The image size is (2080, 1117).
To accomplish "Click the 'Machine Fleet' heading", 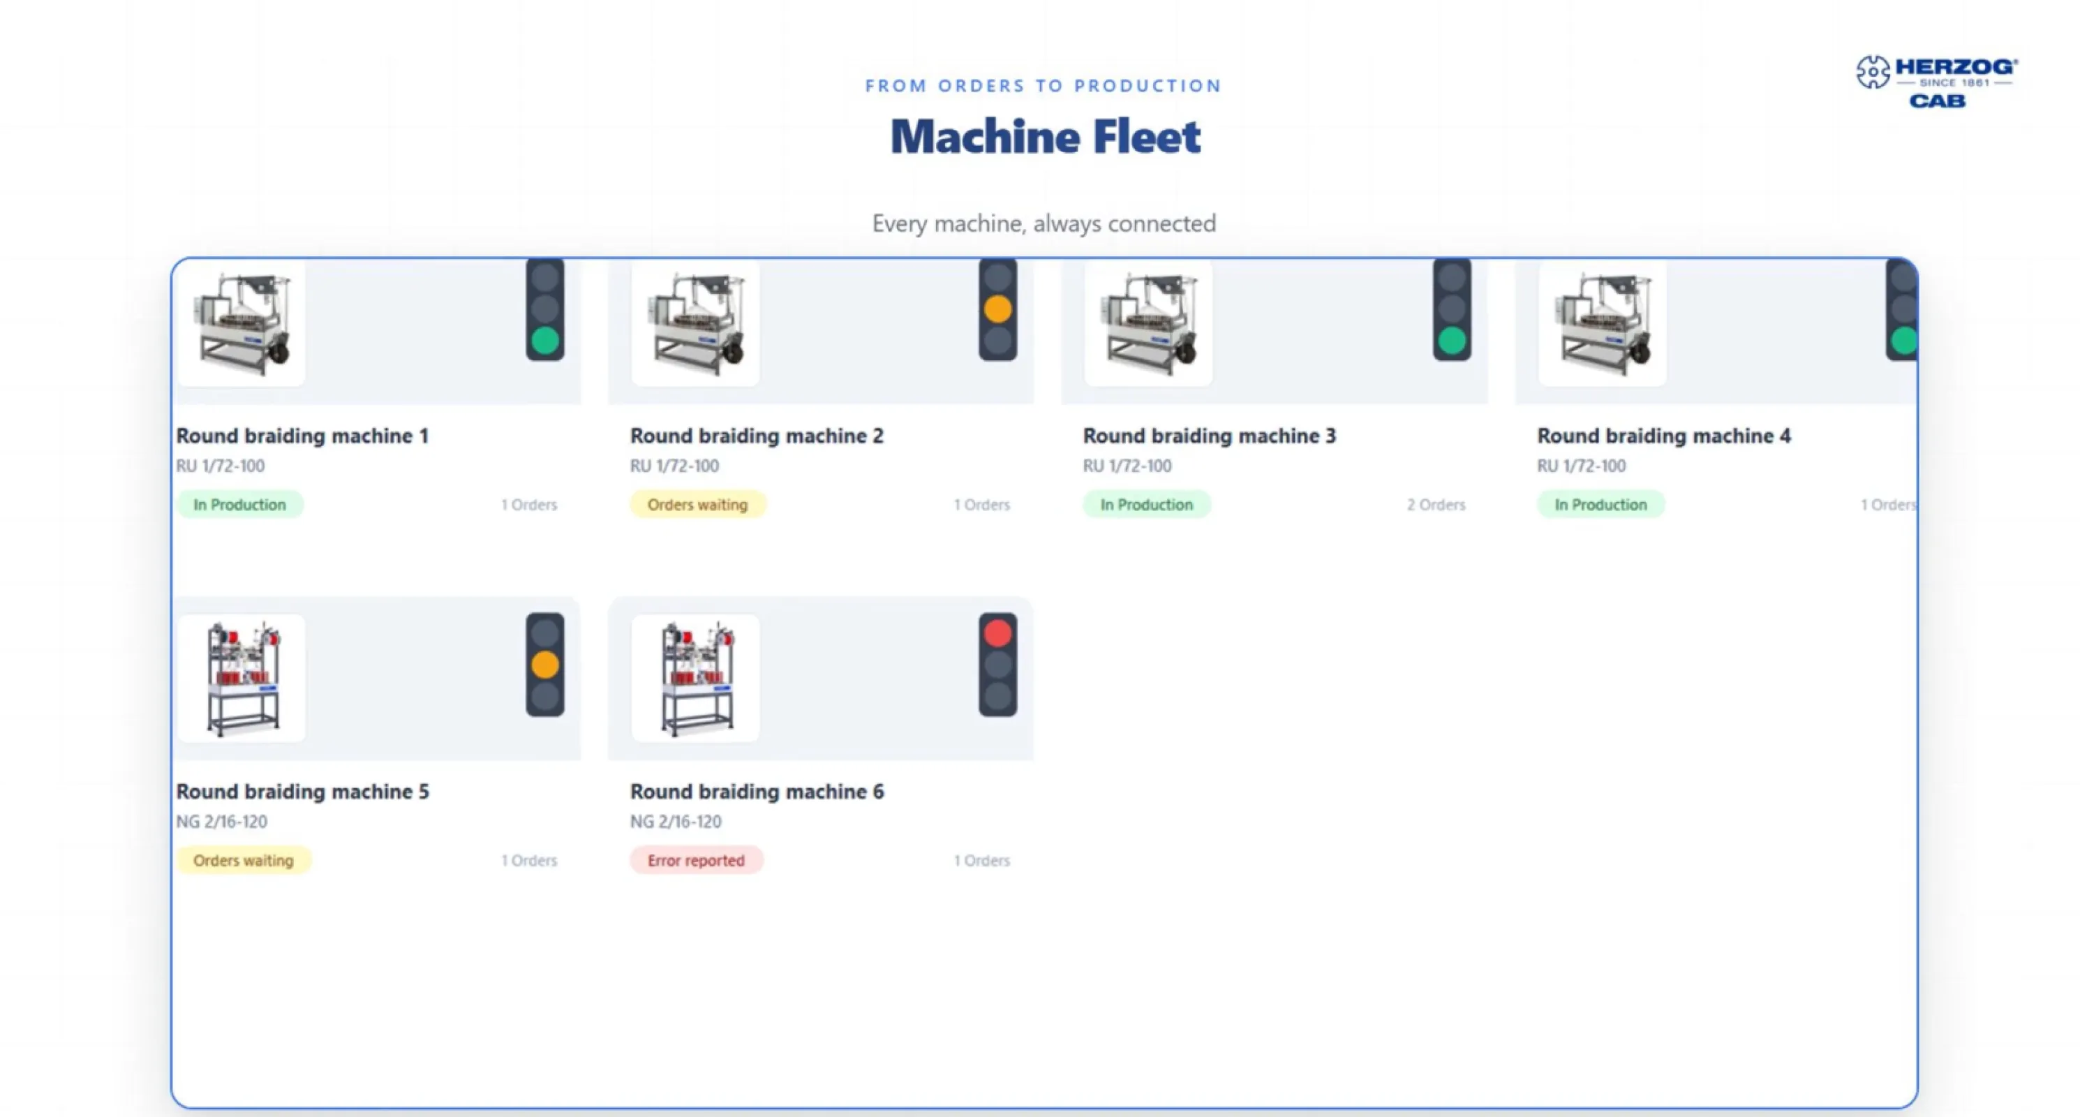I will coord(1045,135).
